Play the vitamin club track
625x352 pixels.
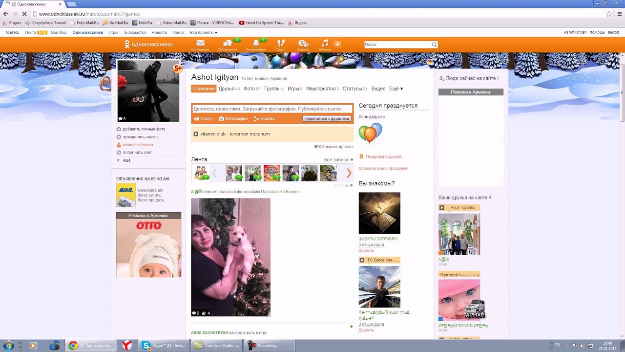pyautogui.click(x=196, y=134)
